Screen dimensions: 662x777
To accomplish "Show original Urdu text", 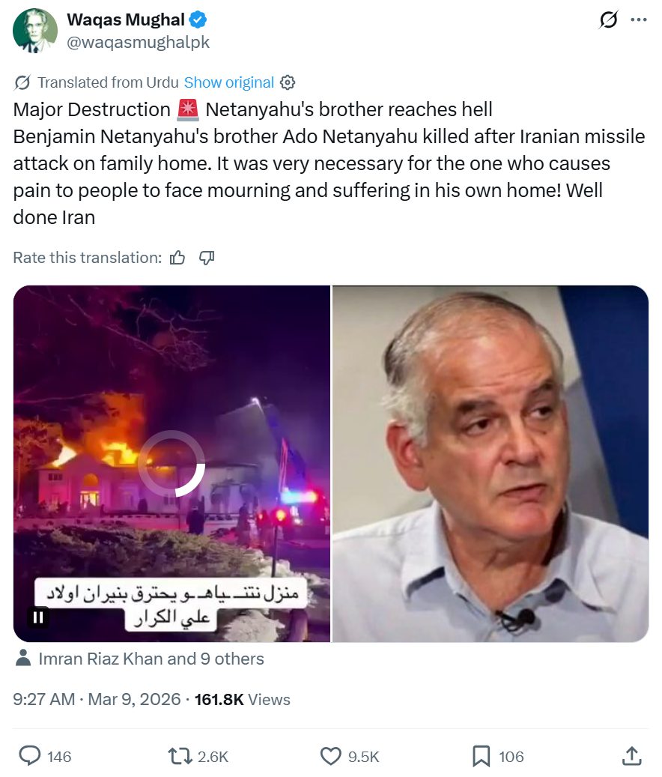I will pyautogui.click(x=228, y=82).
